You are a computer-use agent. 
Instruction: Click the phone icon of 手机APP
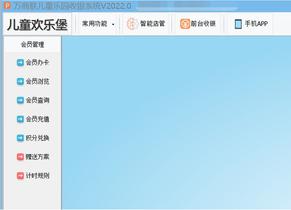[x=238, y=24]
